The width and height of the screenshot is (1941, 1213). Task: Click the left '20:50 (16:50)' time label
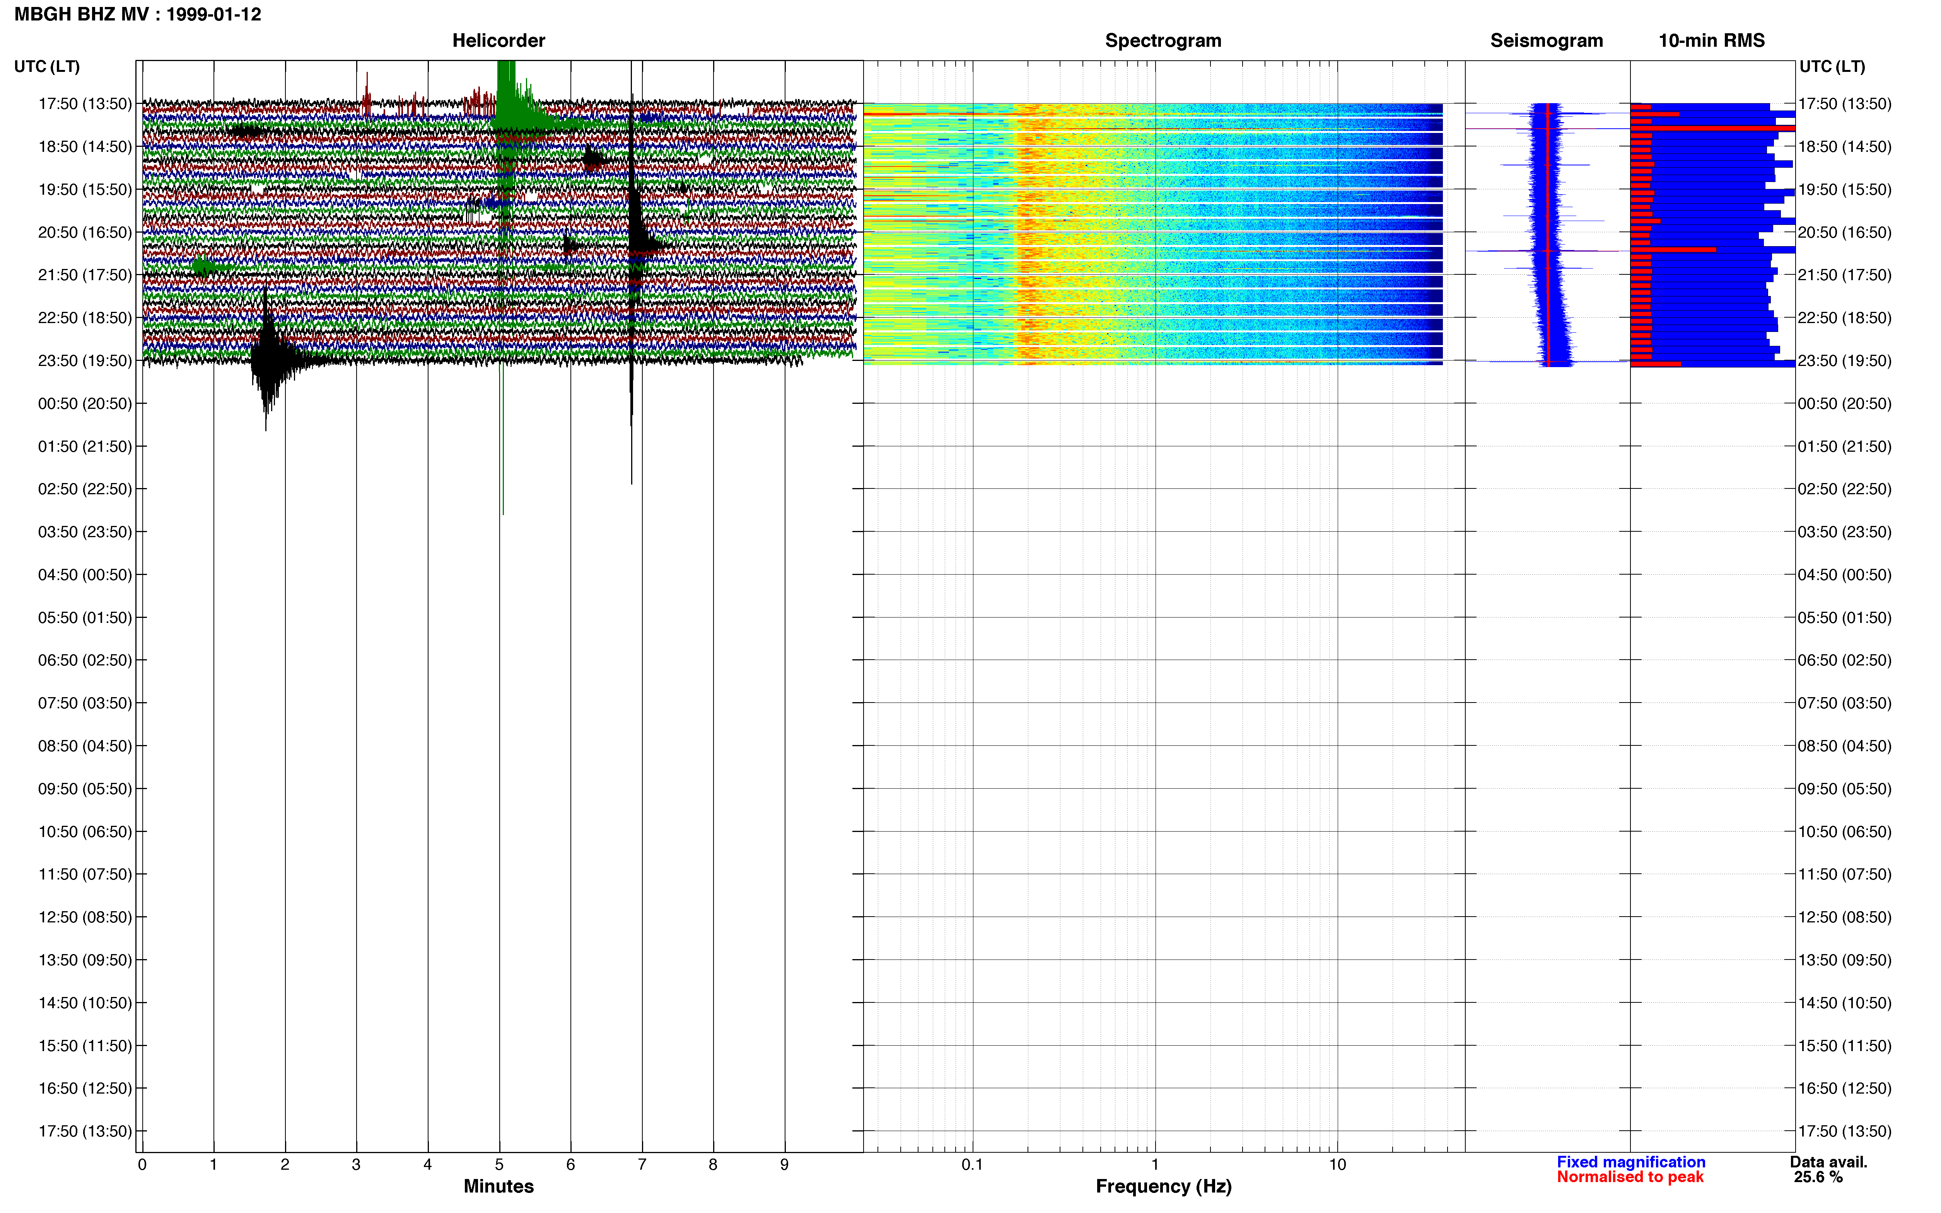click(x=85, y=233)
